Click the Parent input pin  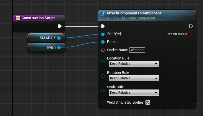click(x=103, y=42)
